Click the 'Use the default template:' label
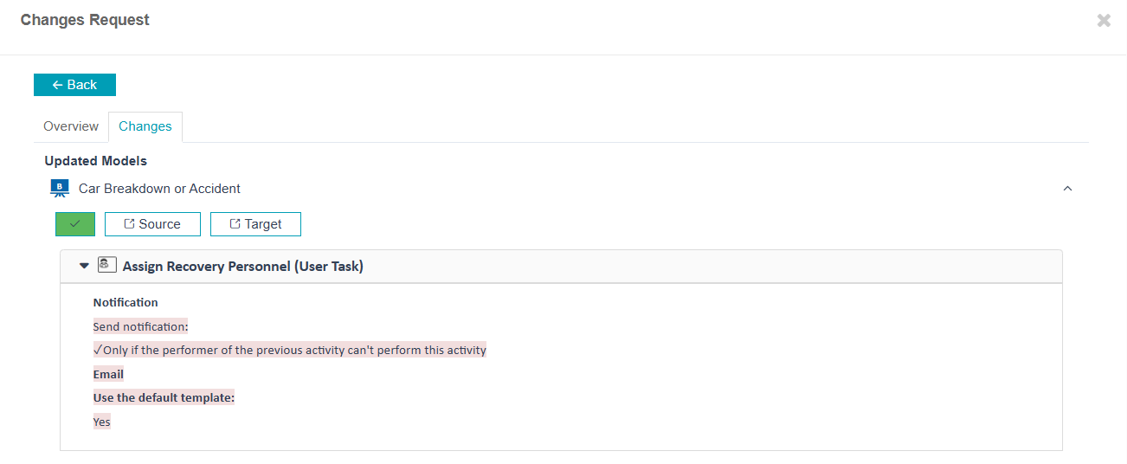The height and width of the screenshot is (464, 1127). point(164,398)
